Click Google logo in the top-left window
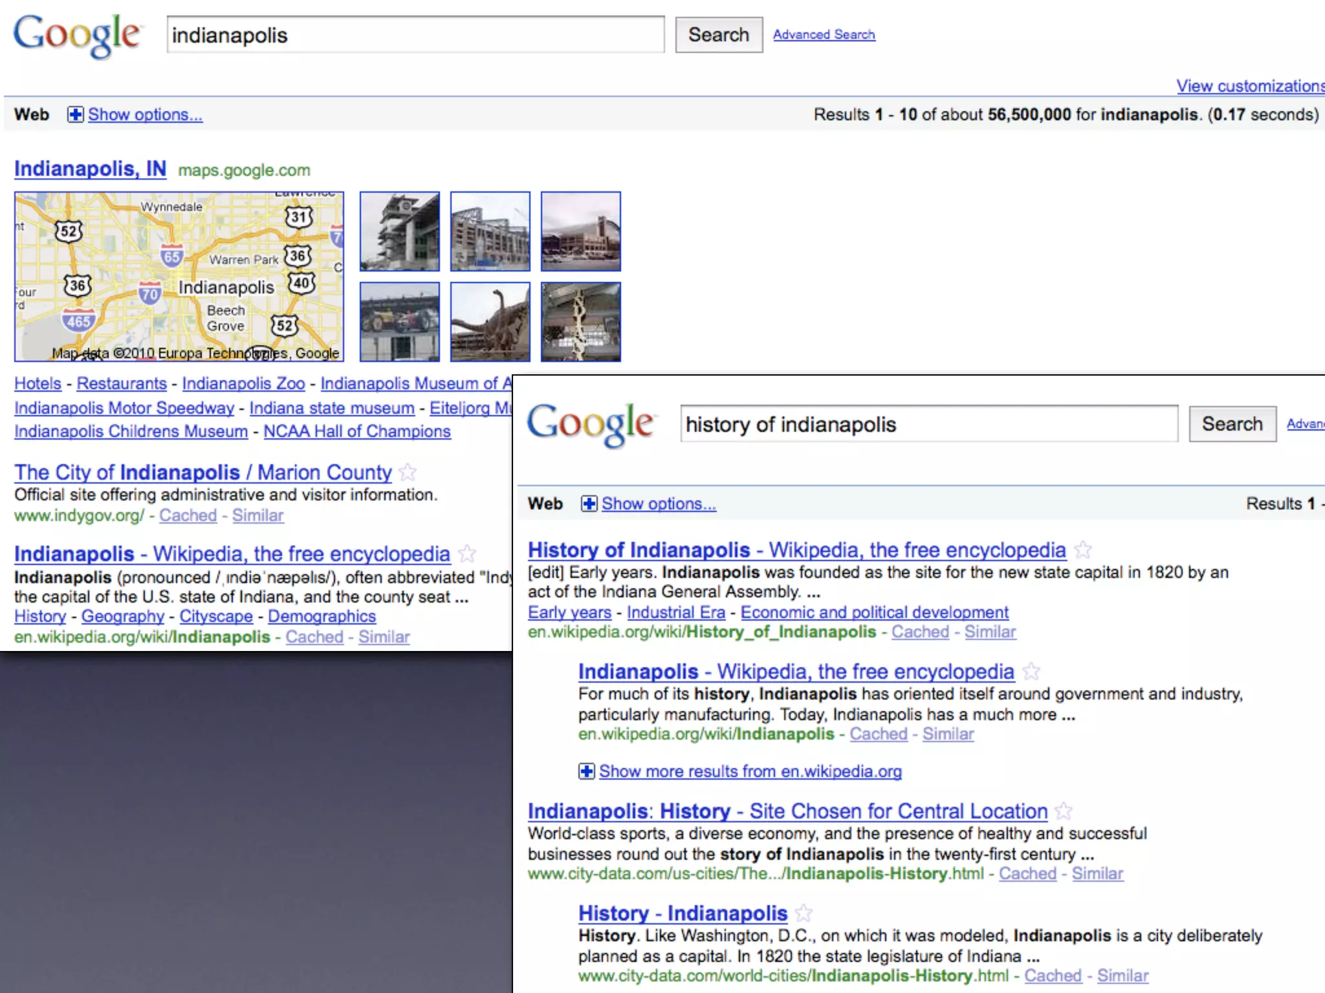Viewport: 1325px width, 993px height. tap(76, 35)
